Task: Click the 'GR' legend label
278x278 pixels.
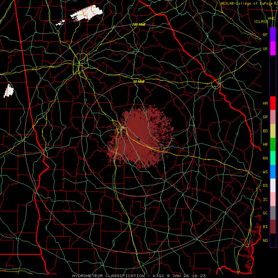Action: coord(265,117)
